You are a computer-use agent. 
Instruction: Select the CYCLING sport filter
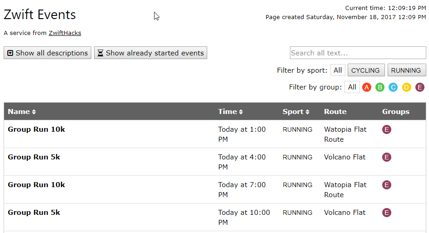pyautogui.click(x=366, y=70)
